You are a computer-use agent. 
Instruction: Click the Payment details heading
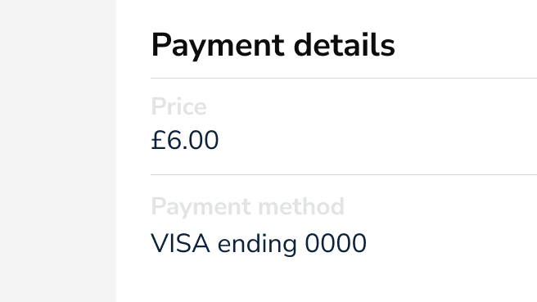273,45
